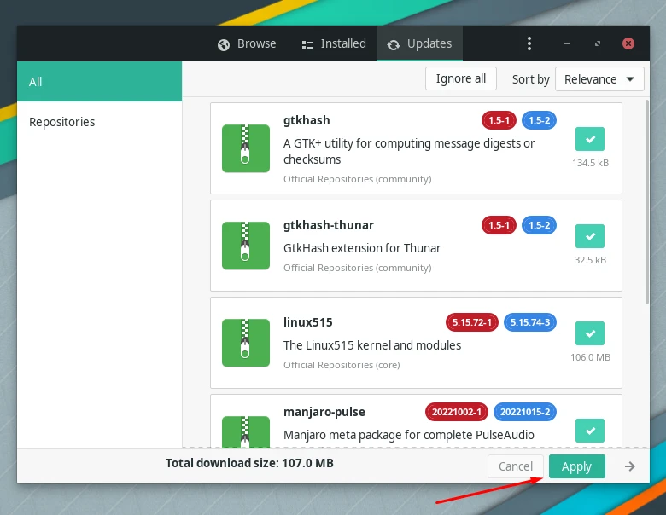Switch to the Installed tab
666x515 pixels.
coord(334,43)
